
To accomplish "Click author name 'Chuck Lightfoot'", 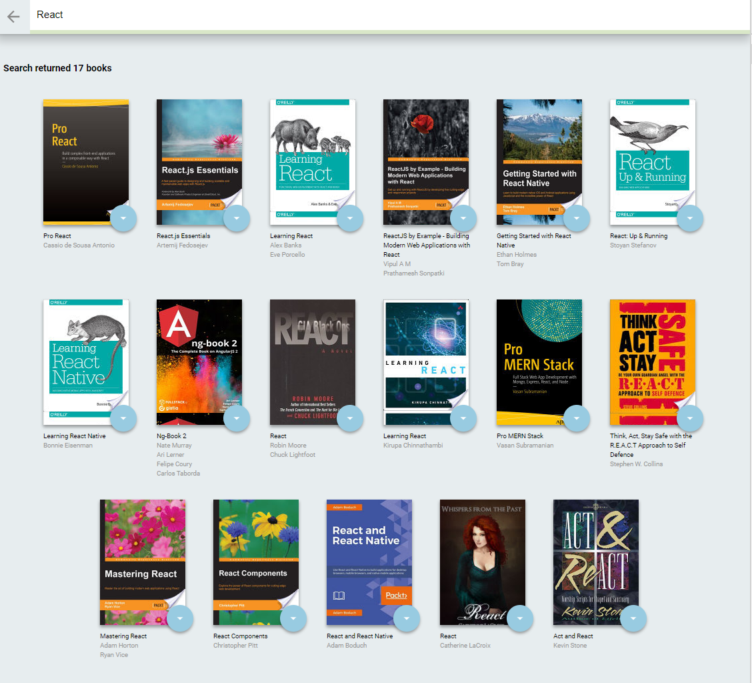I will (x=293, y=454).
